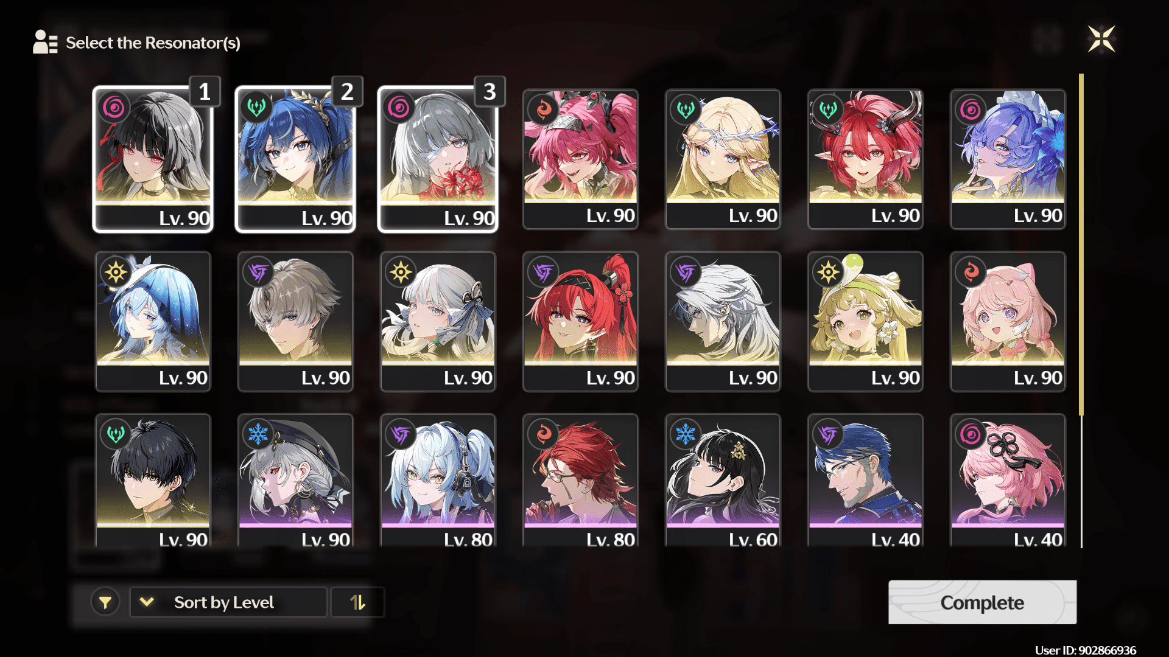Click Glacio icon on black-haired Lv. 60 resonator
1169x657 pixels.
click(x=686, y=434)
